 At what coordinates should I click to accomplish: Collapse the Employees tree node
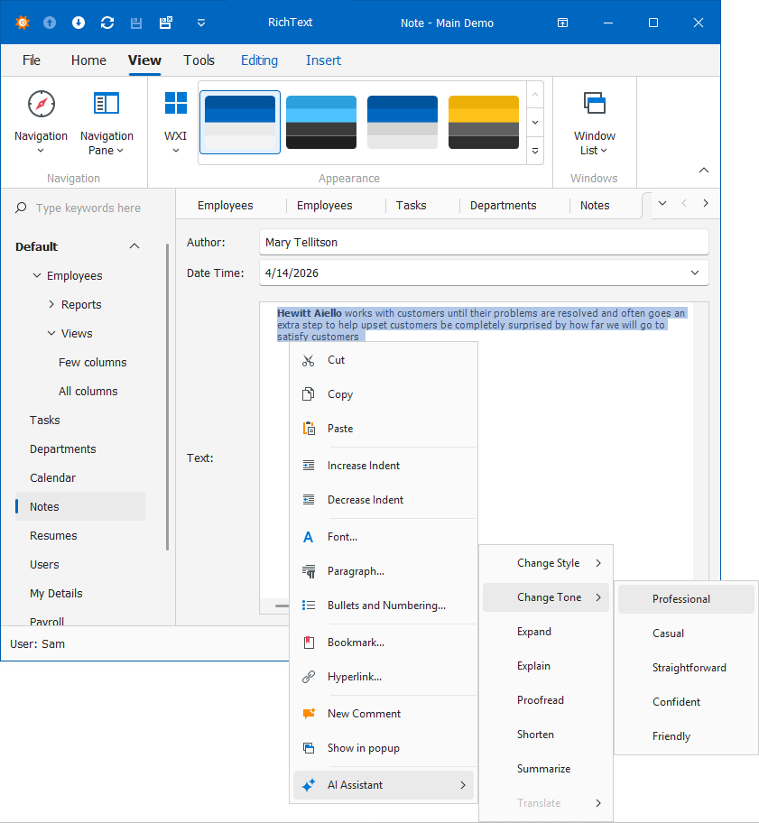[37, 275]
